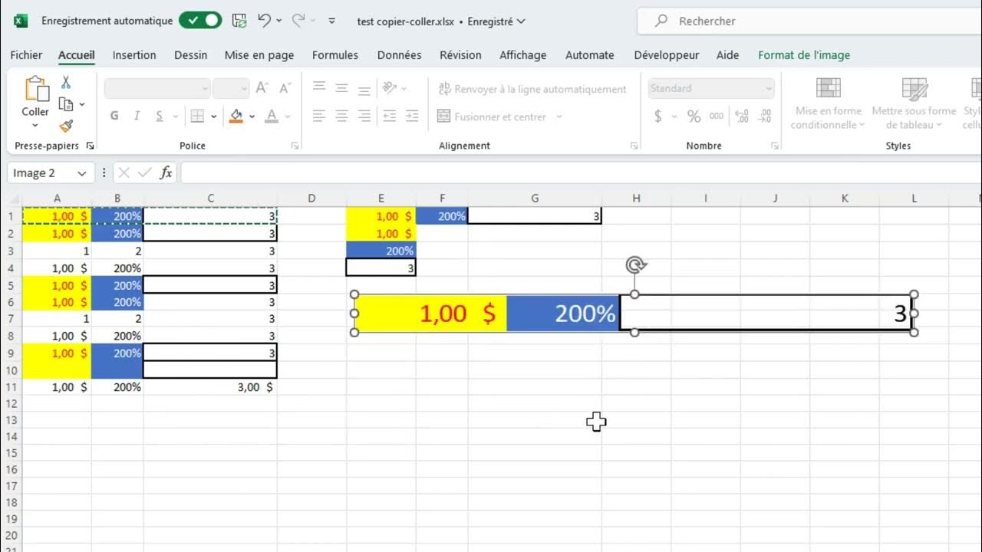
Task: Toggle Bold G formatting
Action: (x=114, y=117)
